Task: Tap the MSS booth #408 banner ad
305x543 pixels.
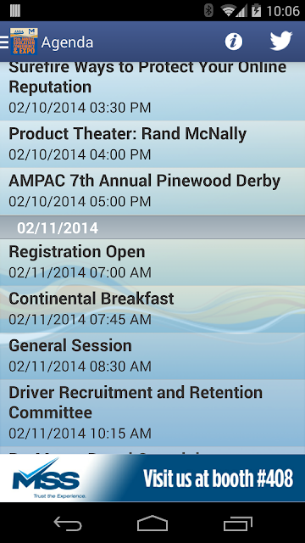Action: click(152, 479)
